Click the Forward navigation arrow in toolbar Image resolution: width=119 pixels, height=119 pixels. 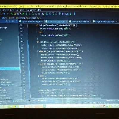click(8, 14)
